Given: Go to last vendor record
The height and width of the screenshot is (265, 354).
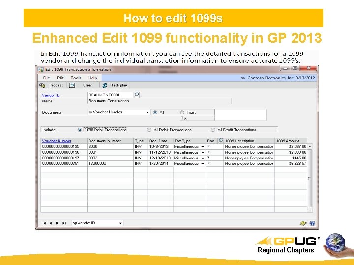Looking at the screenshot, I should click(64, 223).
